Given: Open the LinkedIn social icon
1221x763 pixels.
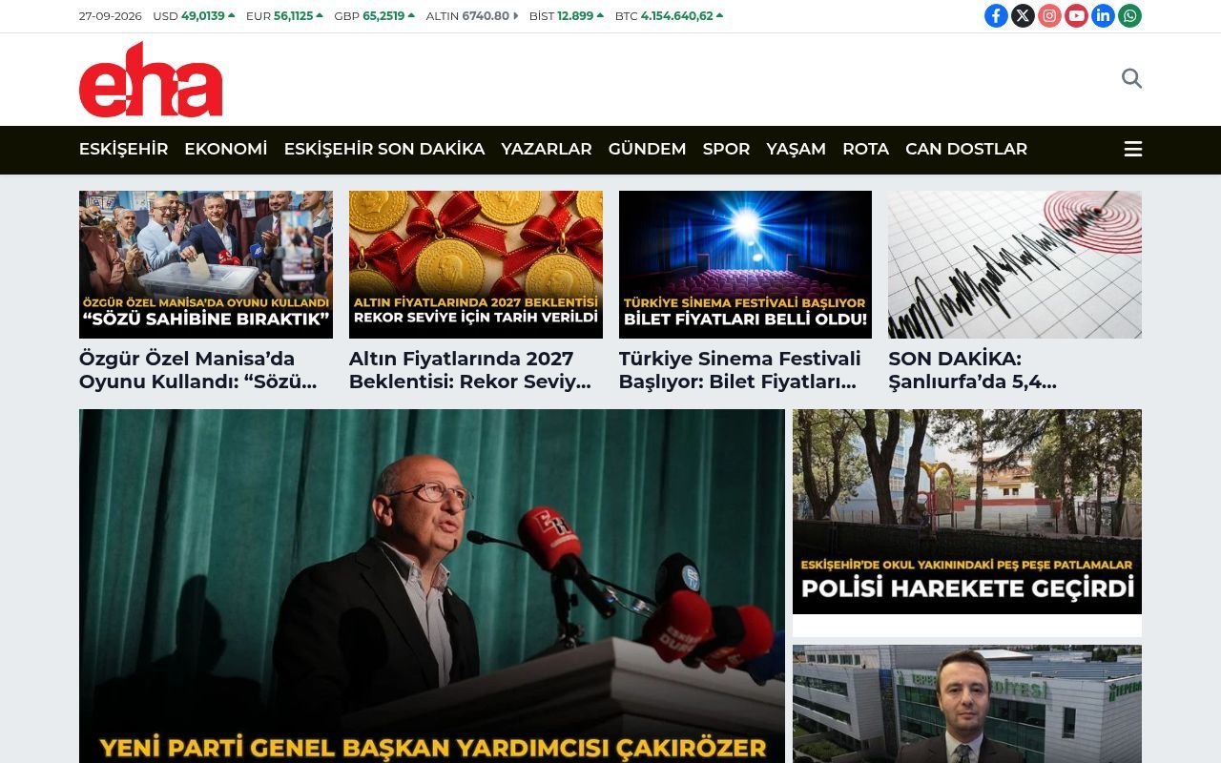Looking at the screenshot, I should point(1103,15).
